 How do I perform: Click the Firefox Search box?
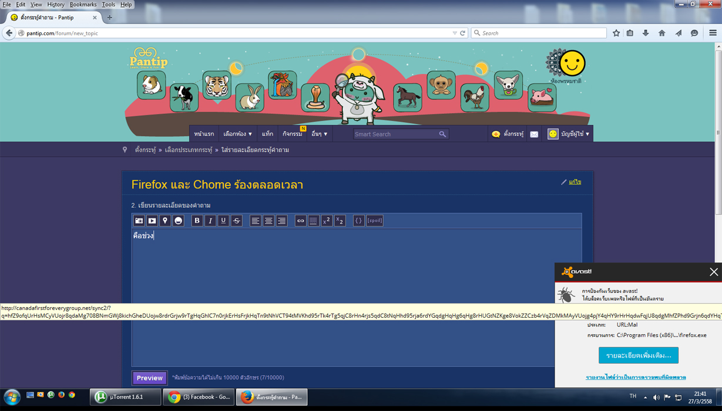click(x=539, y=33)
